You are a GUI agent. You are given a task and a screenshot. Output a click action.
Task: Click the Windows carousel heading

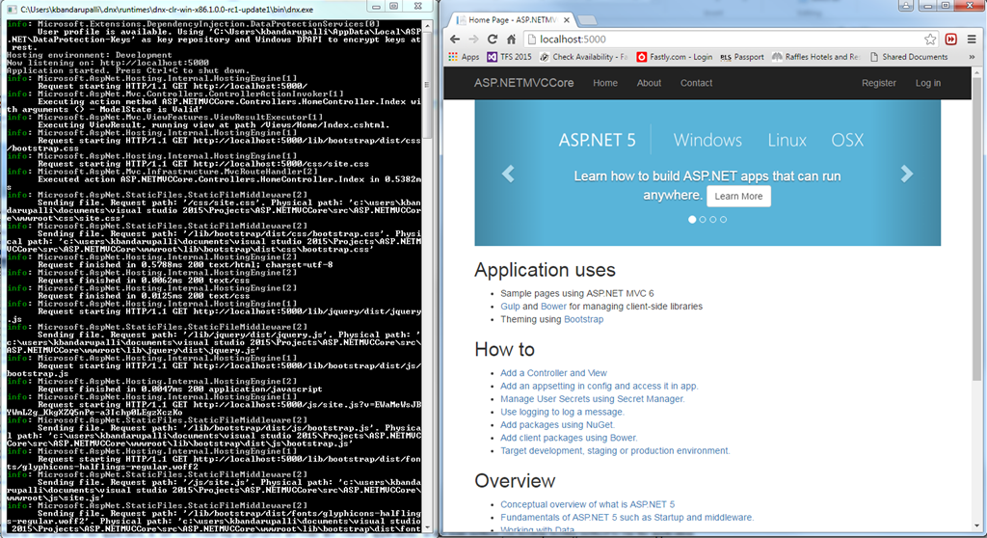click(x=707, y=140)
